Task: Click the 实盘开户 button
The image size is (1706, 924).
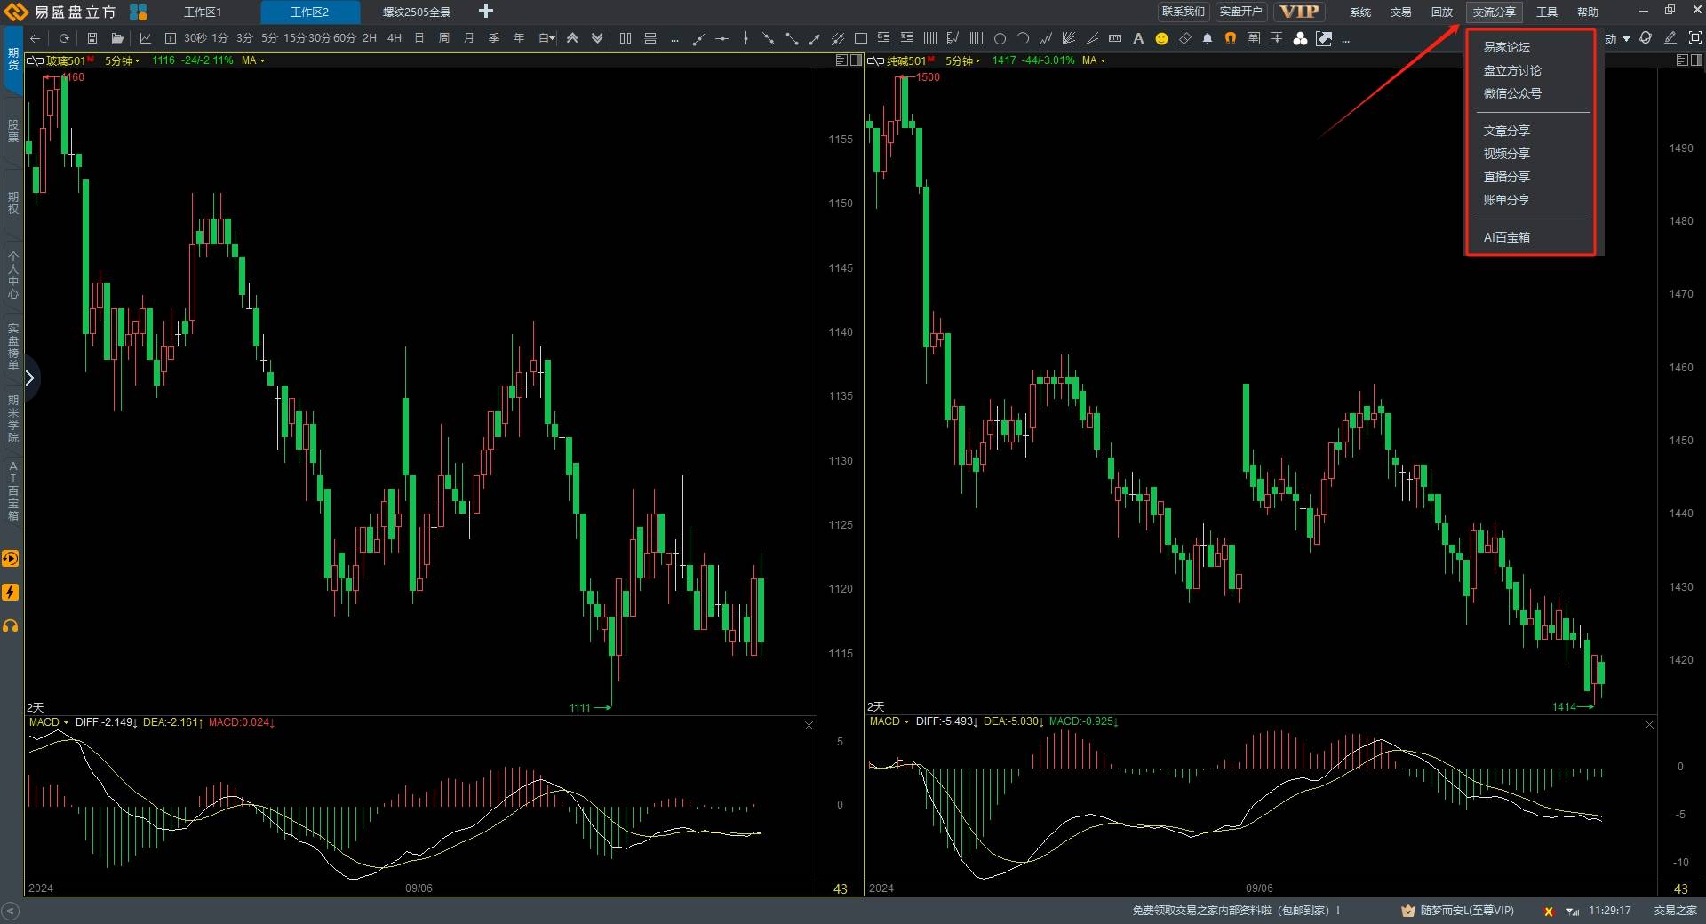Action: point(1240,12)
